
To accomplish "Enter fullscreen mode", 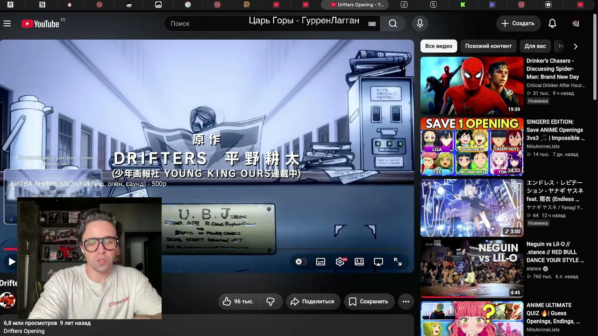I will (398, 262).
